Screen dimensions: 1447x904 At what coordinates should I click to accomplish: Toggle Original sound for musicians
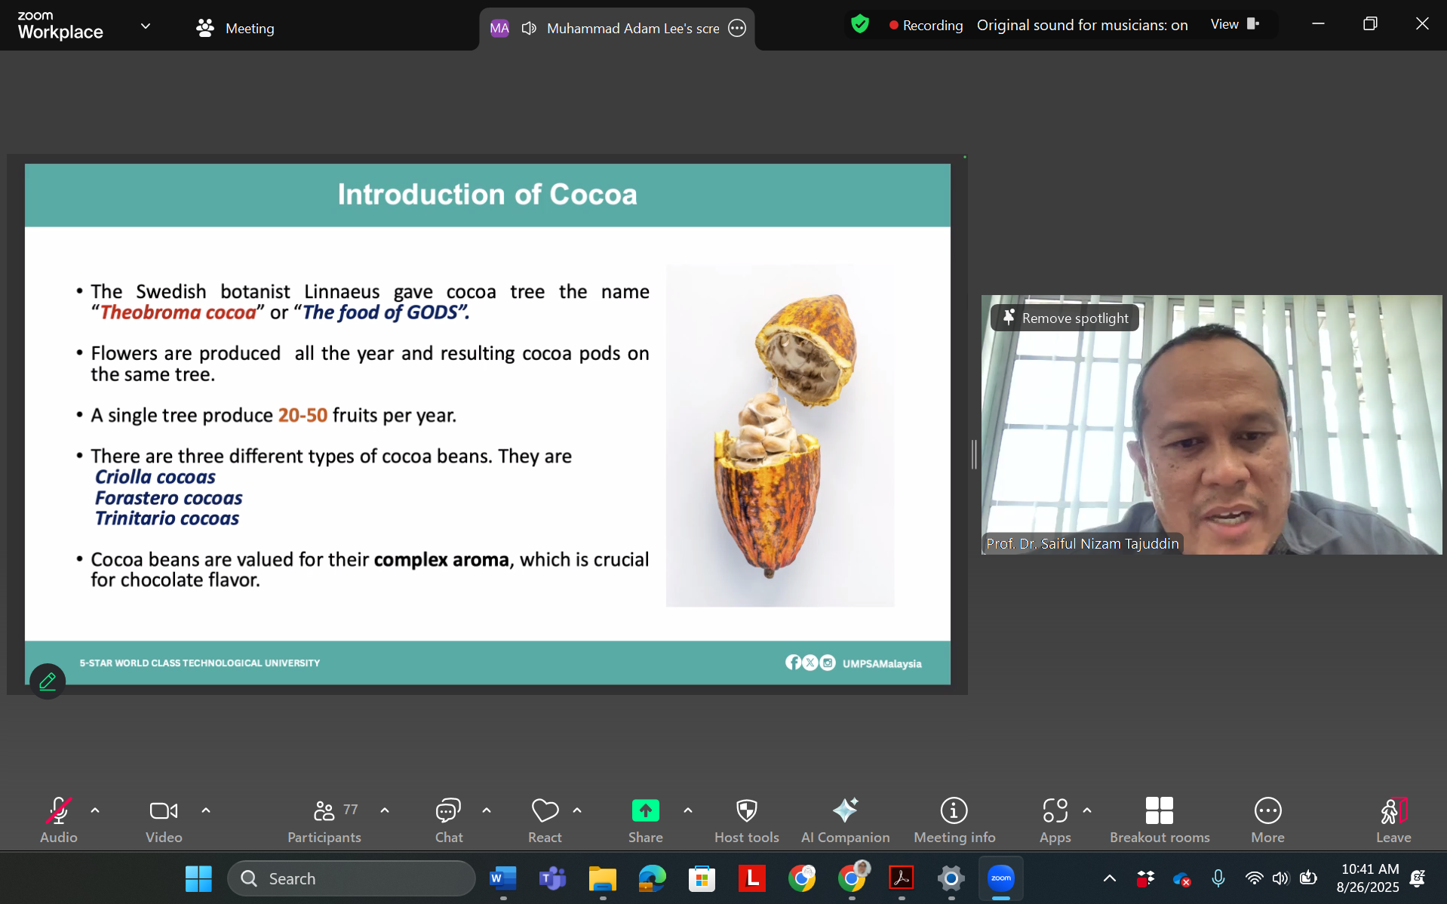coord(1082,25)
